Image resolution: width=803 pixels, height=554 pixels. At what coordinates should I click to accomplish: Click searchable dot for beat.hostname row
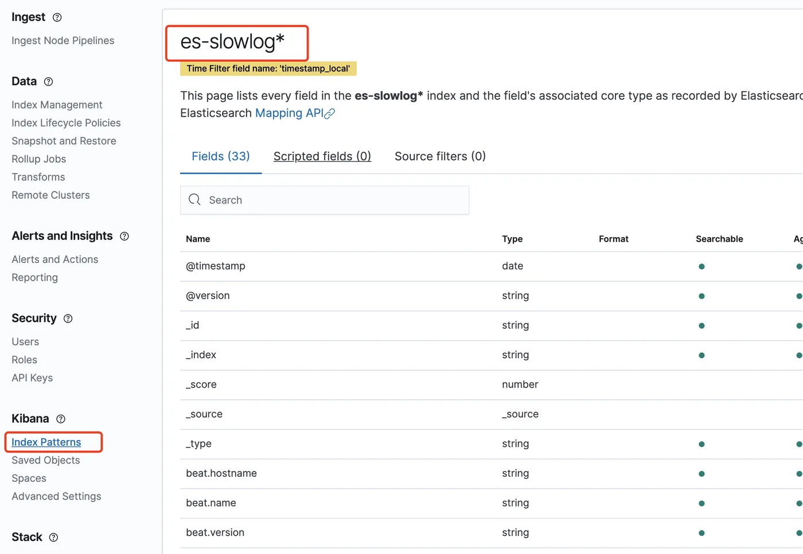701,474
